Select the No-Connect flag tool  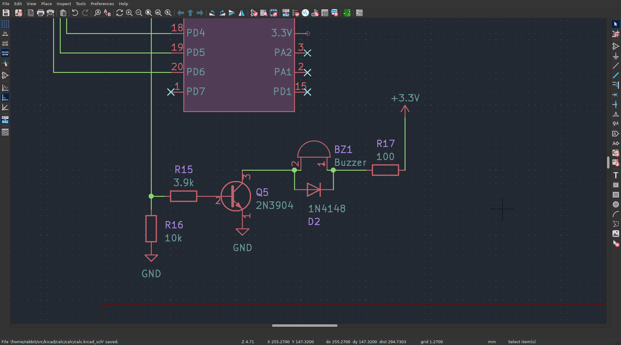click(616, 95)
